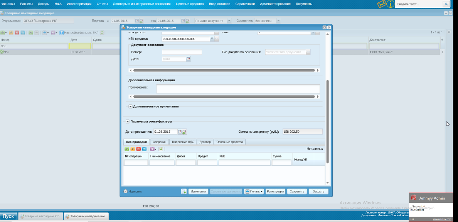Click the Закрыть button
458x222 pixels.
[318, 191]
